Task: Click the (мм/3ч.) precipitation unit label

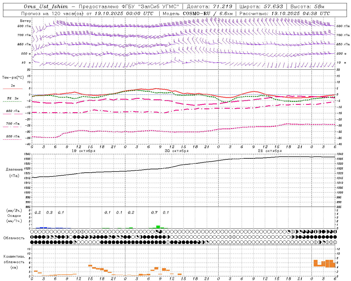Action: point(14,210)
